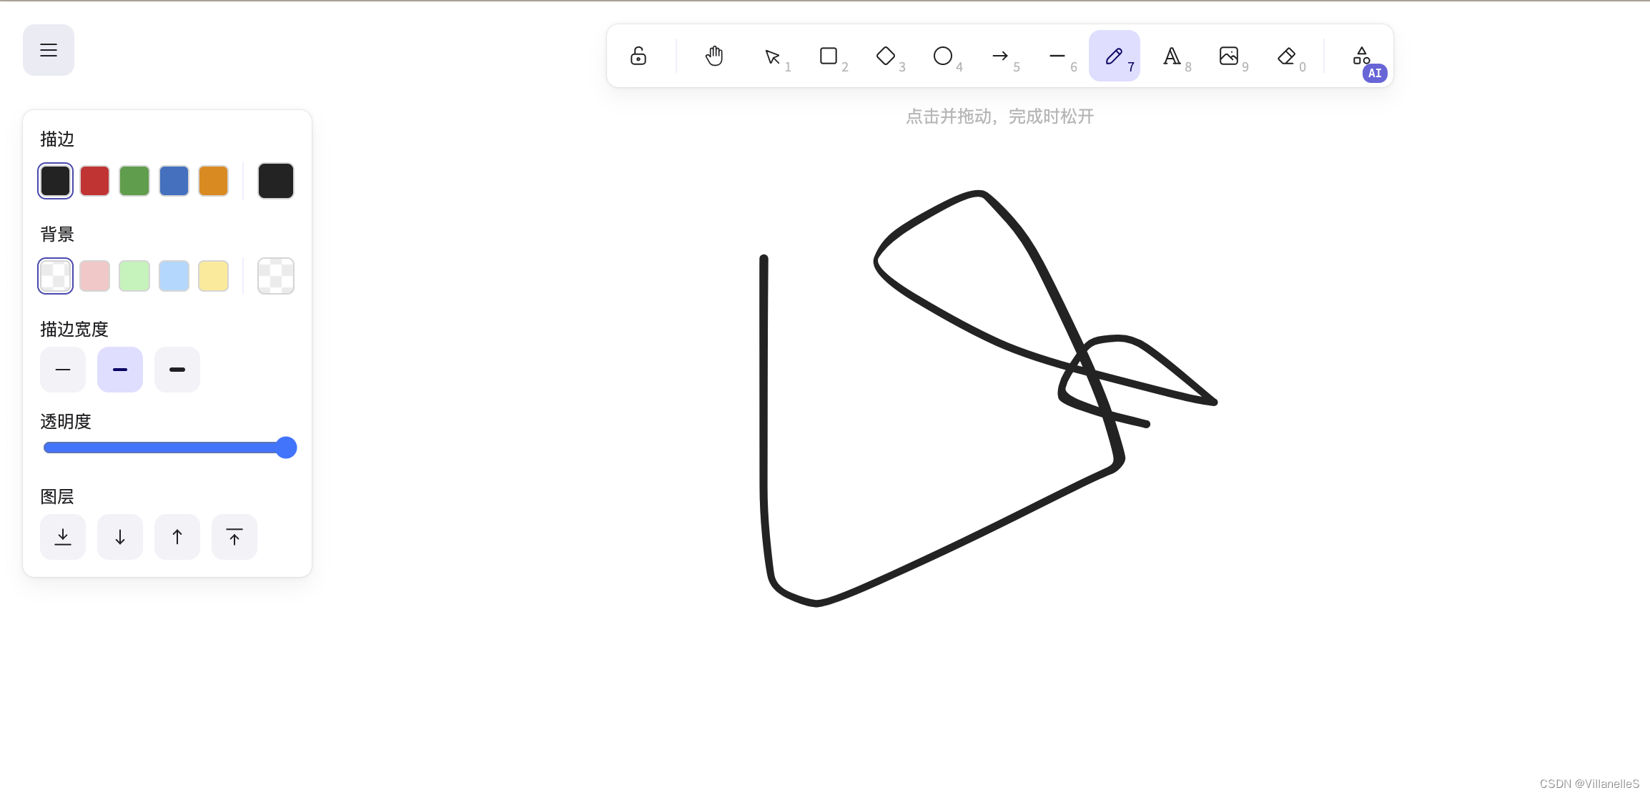The image size is (1650, 795).
Task: Bring layer to front
Action: point(234,537)
